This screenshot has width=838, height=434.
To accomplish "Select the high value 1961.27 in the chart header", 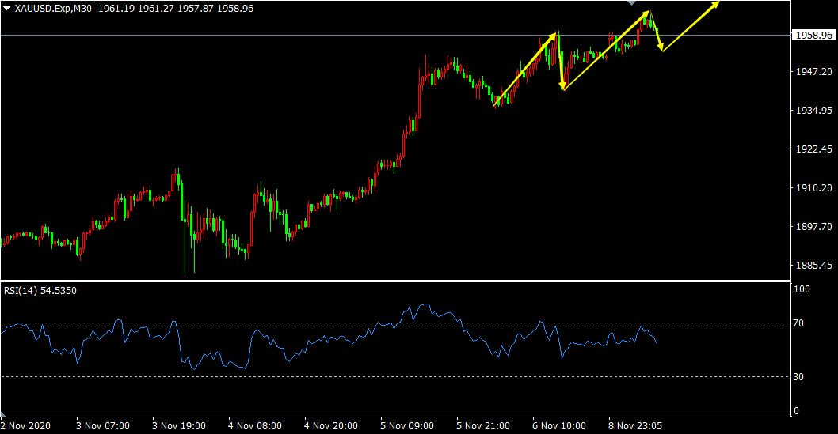I will point(156,9).
